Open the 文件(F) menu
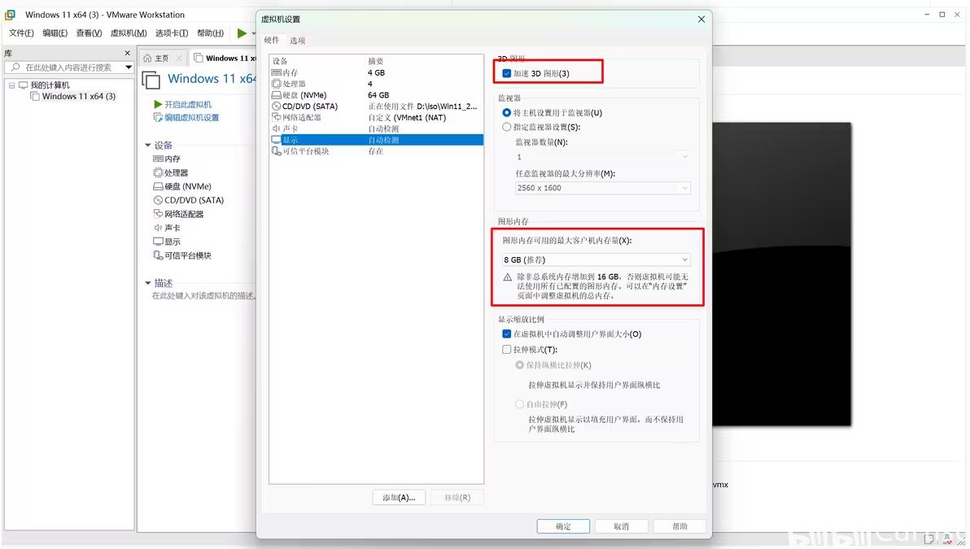 21,33
